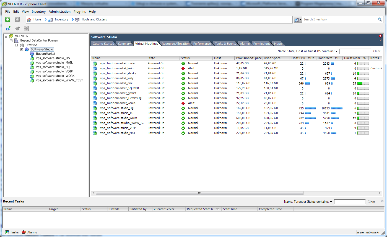The height and width of the screenshot is (237, 387).
Task: Click the Home icon in the breadcrumb bar
Action: 29,20
